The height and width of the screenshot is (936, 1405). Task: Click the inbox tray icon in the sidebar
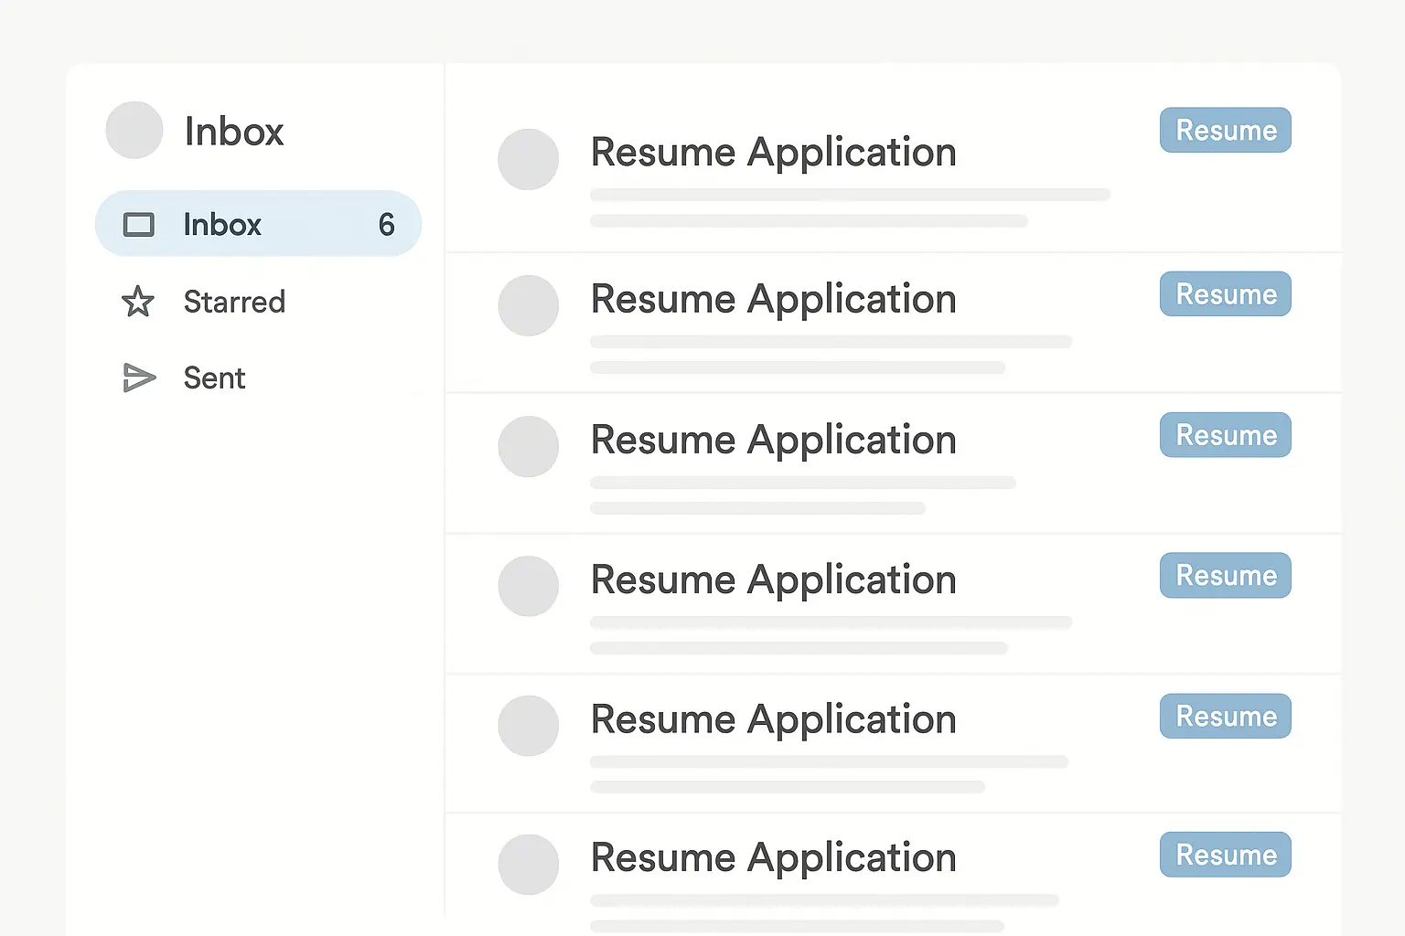[138, 225]
